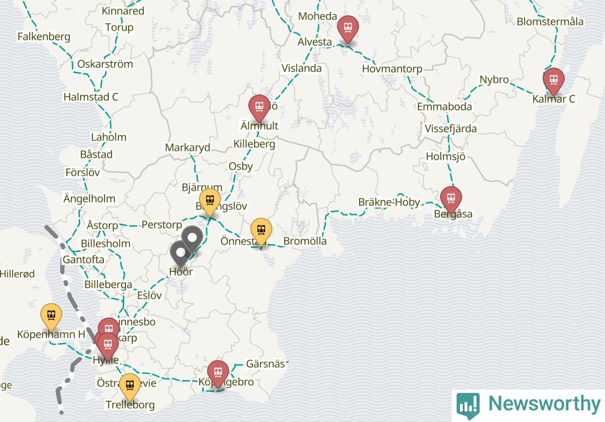The width and height of the screenshot is (605, 422).
Task: Open the Newsworthy logo link
Action: click(x=528, y=404)
